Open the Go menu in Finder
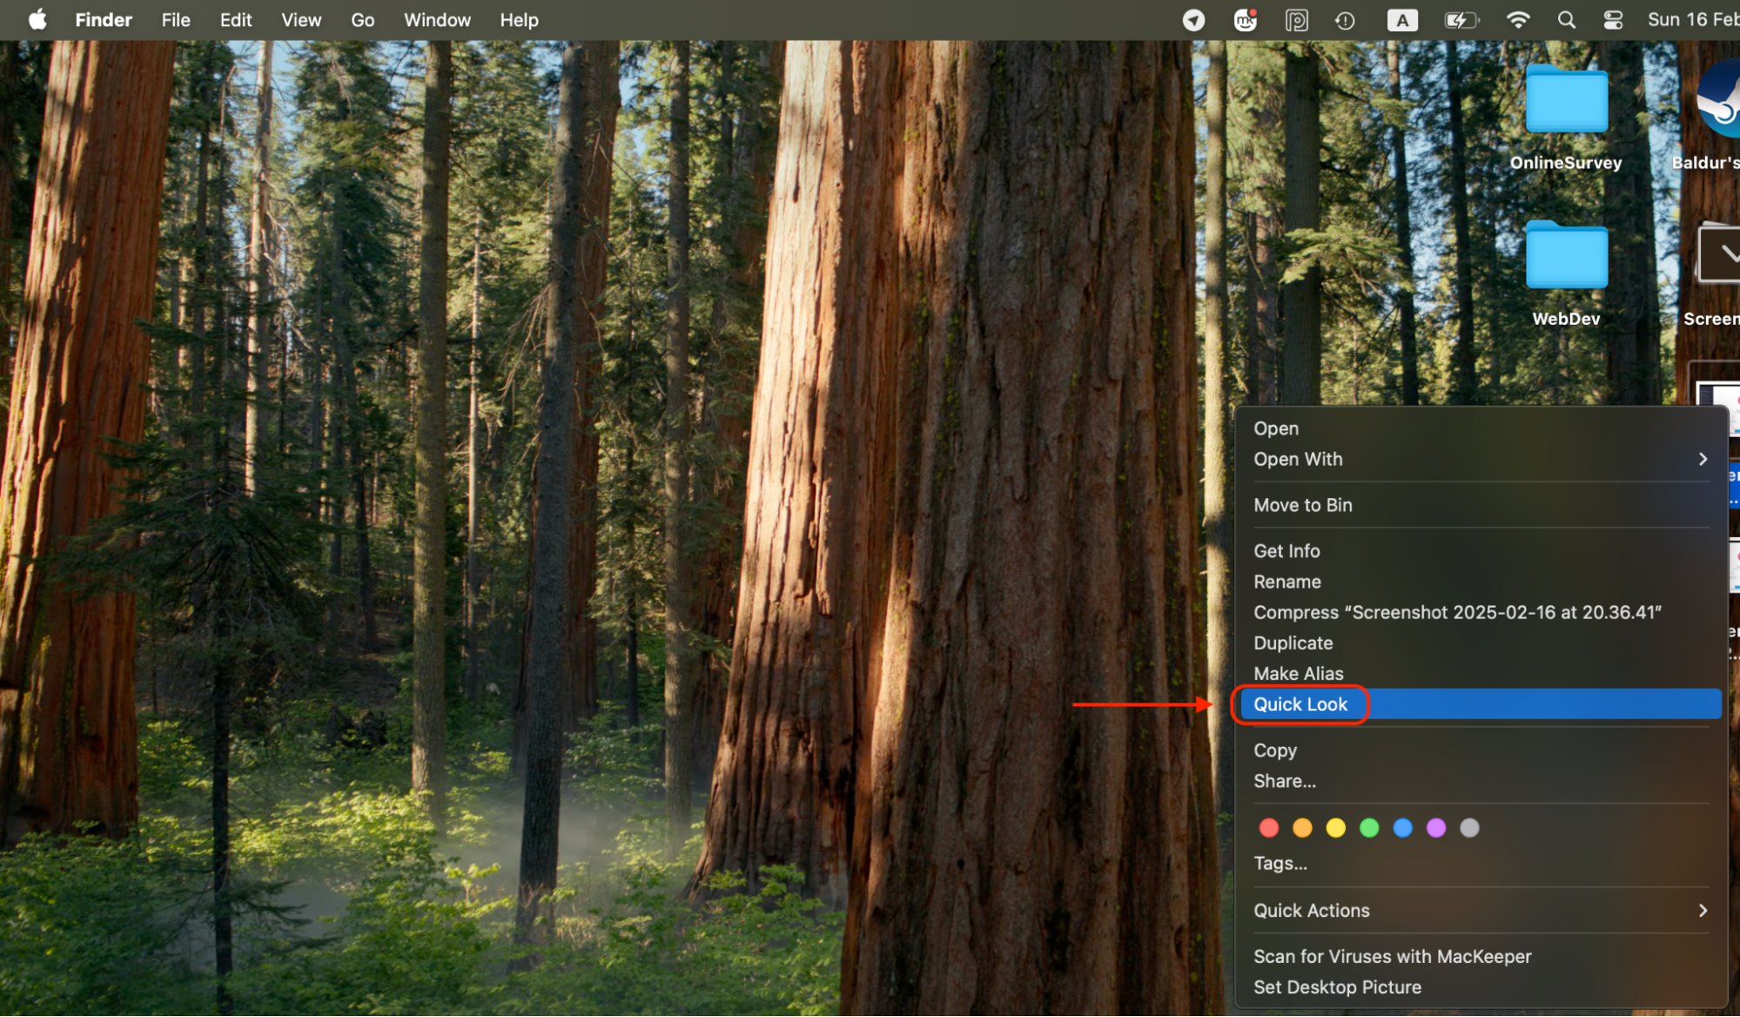 362,19
